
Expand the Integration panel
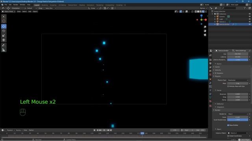(x=220, y=107)
